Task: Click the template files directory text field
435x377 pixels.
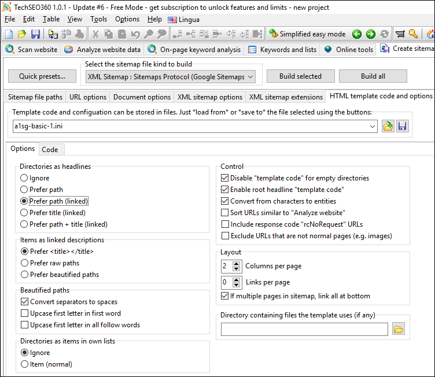Action: coord(304,330)
